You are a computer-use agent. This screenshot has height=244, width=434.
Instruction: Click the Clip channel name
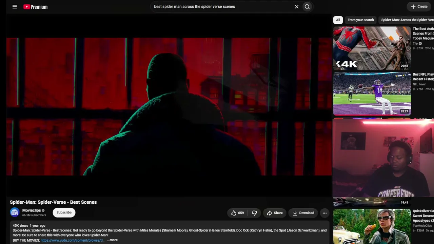pos(415,44)
